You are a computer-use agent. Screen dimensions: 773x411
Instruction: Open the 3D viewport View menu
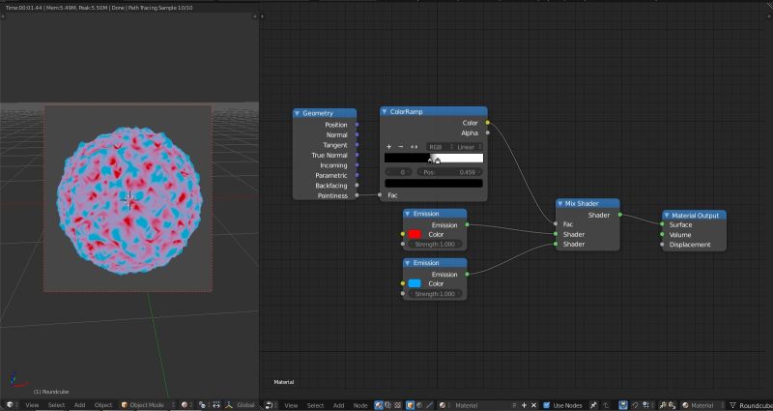(x=32, y=405)
